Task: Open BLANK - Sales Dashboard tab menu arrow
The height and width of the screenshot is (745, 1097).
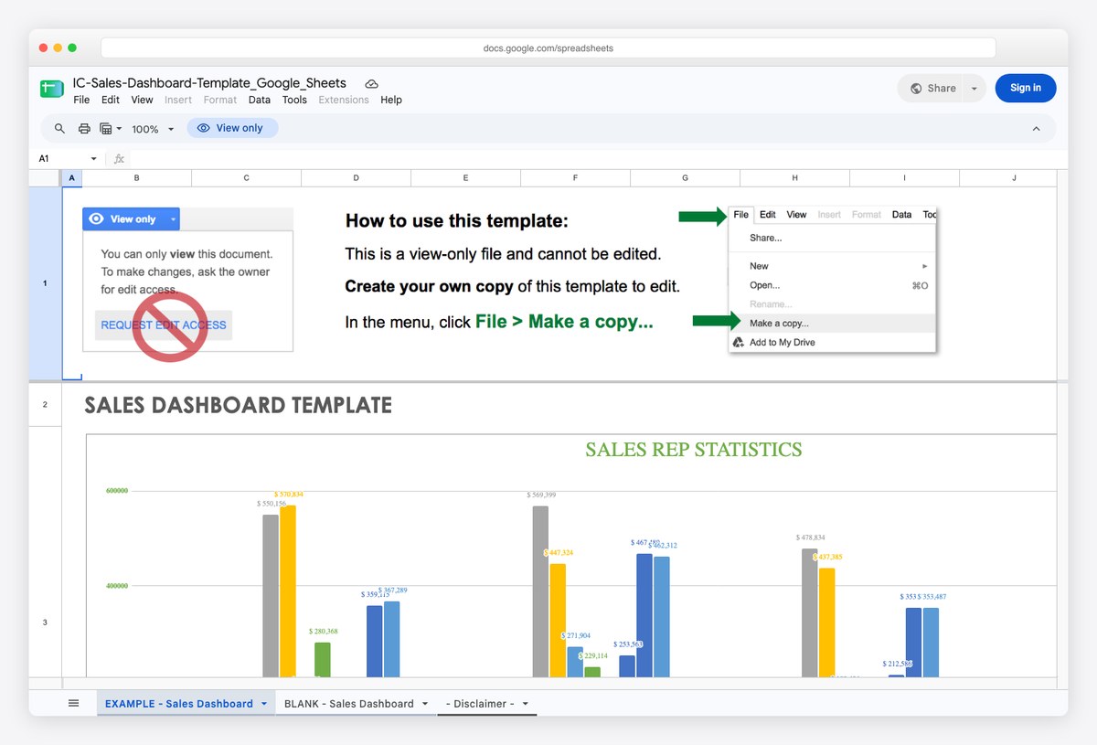Action: tap(425, 704)
